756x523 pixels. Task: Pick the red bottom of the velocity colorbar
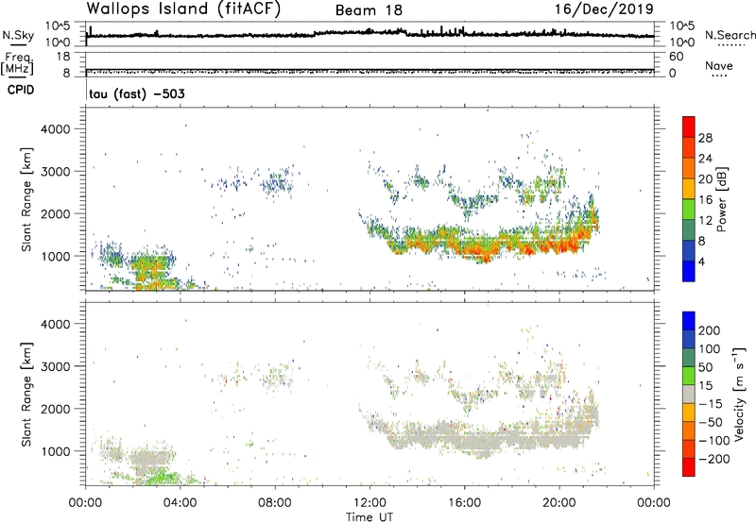(689, 467)
